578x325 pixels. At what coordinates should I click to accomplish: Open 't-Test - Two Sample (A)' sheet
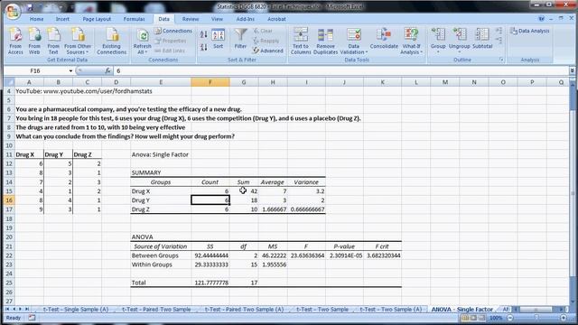pos(390,309)
